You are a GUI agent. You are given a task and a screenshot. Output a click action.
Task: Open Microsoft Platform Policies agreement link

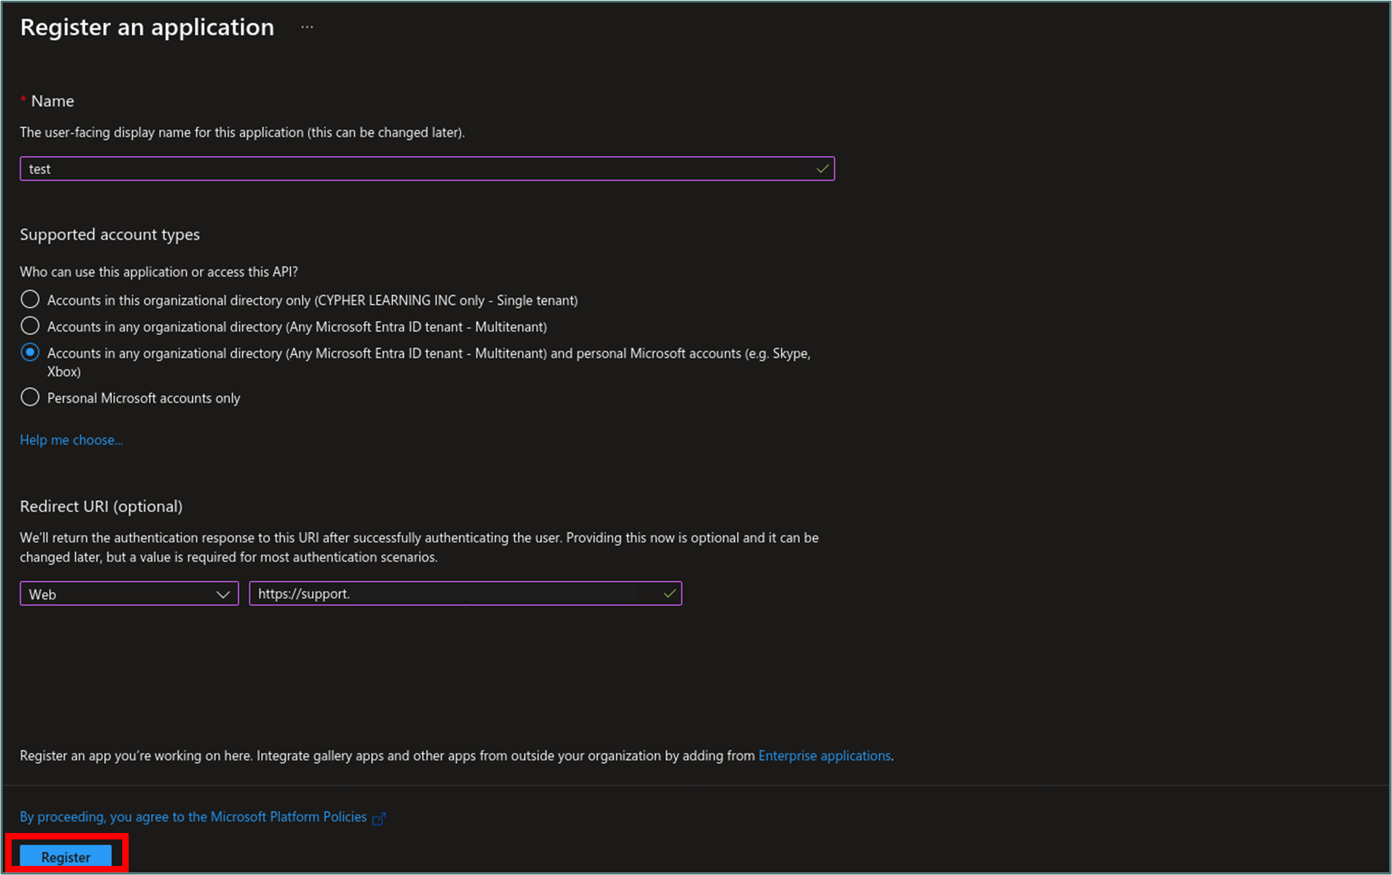tap(193, 817)
